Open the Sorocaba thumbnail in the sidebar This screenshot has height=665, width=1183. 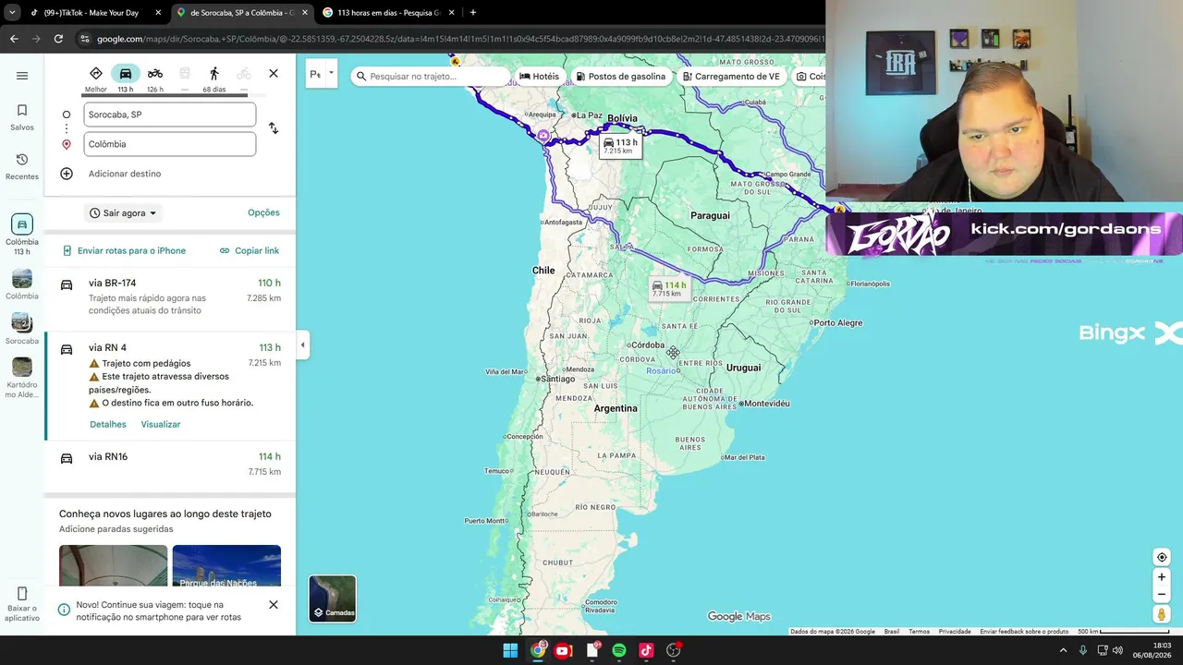pos(22,329)
